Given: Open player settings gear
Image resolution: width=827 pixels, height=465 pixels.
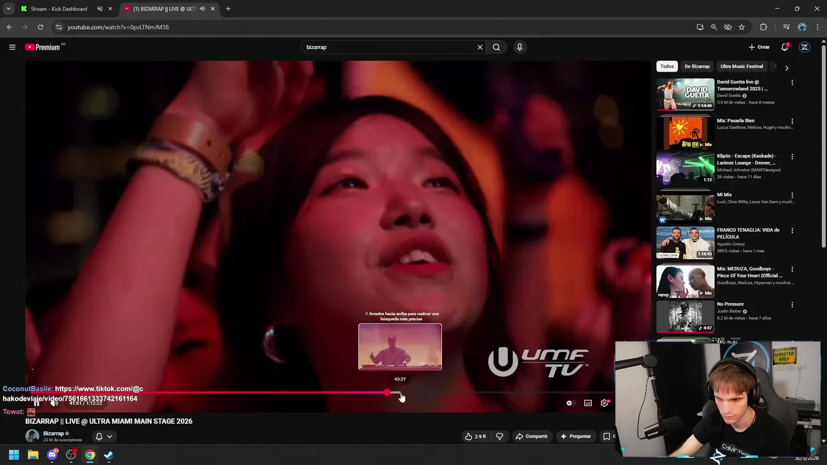Looking at the screenshot, I should point(605,403).
